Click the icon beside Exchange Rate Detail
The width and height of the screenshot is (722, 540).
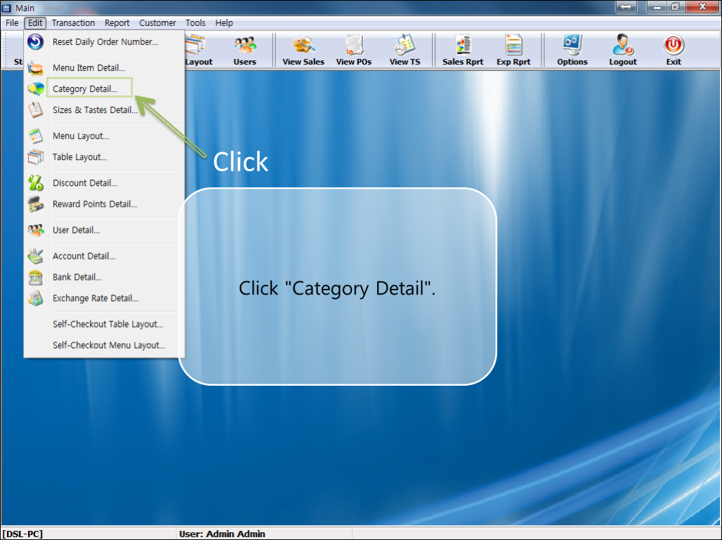pyautogui.click(x=35, y=298)
